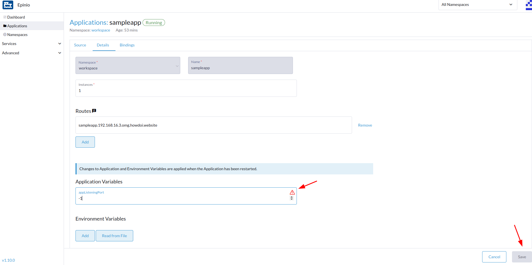The width and height of the screenshot is (532, 265).
Task: Switch to the Bindings tab
Action: pyautogui.click(x=127, y=45)
